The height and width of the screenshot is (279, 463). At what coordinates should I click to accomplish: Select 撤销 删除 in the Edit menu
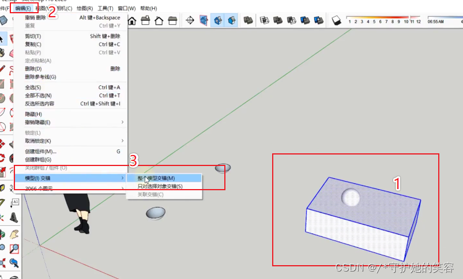pos(71,17)
